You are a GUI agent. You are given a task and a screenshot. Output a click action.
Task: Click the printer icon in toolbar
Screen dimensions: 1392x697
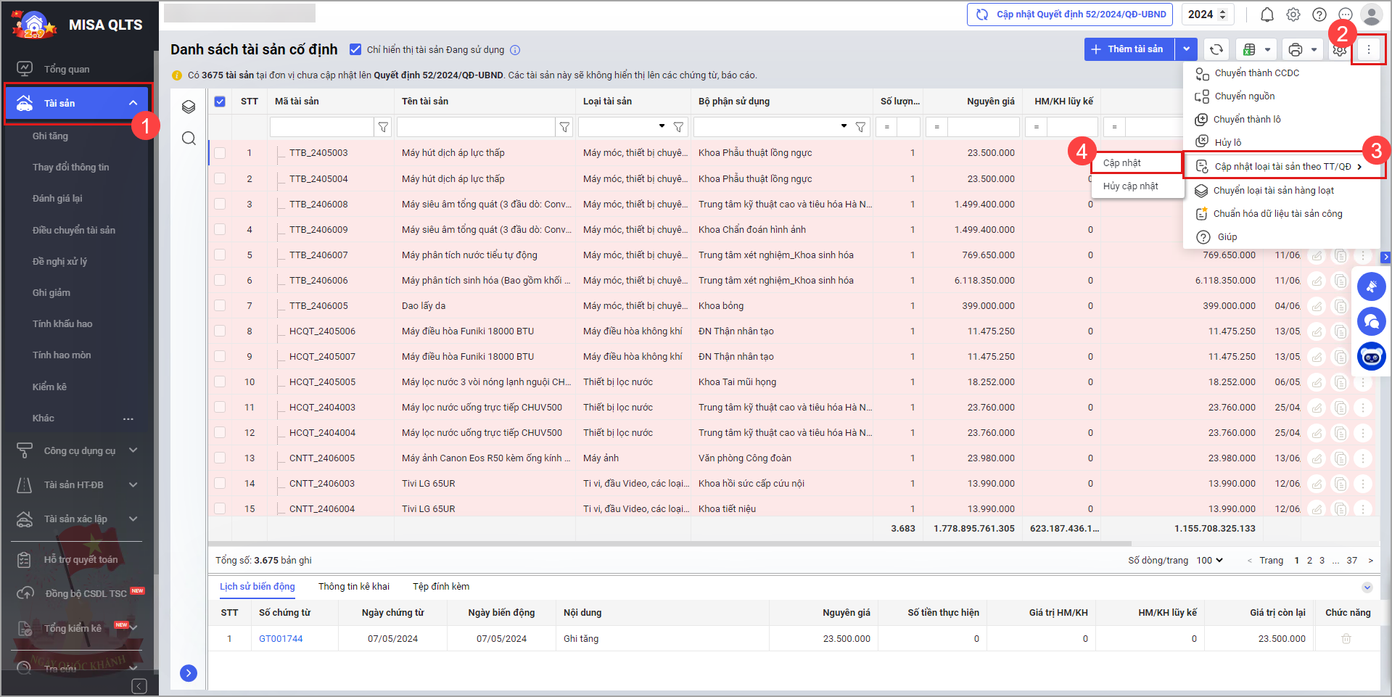[x=1295, y=49]
